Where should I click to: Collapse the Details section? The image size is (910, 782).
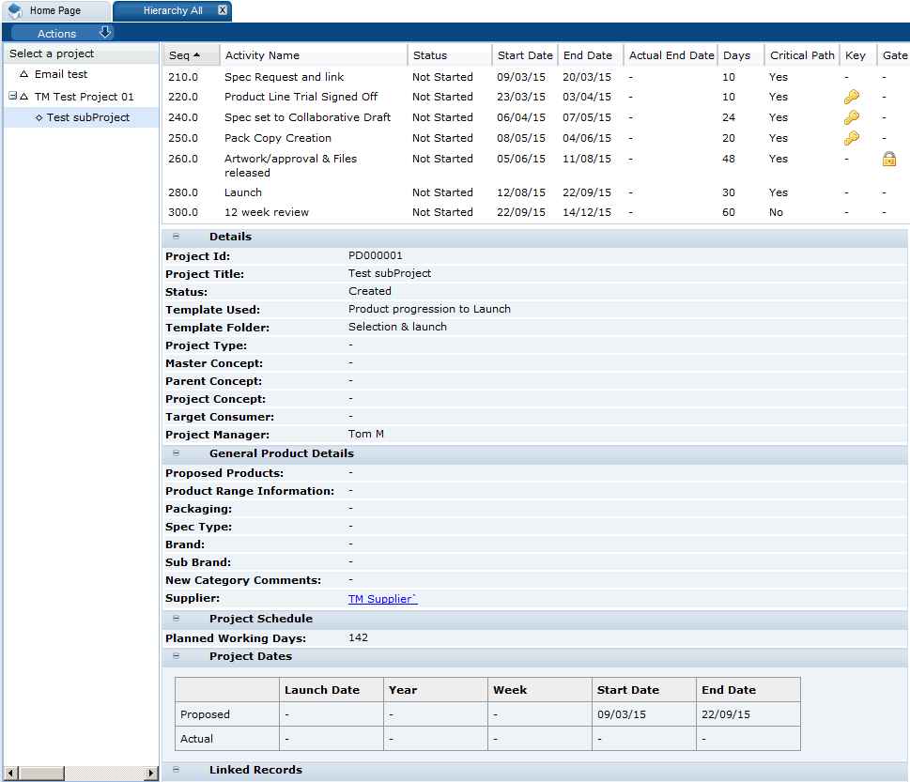pyautogui.click(x=175, y=237)
